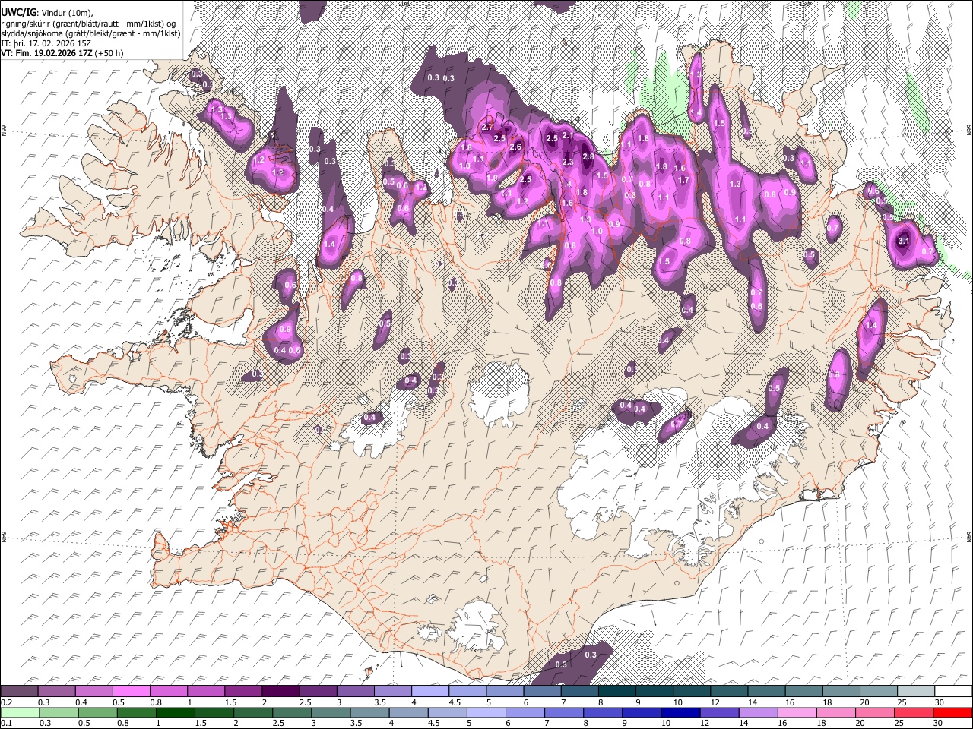
Task: Select the top-row swatch between 0.3 and 0.4
Action: tap(56, 692)
